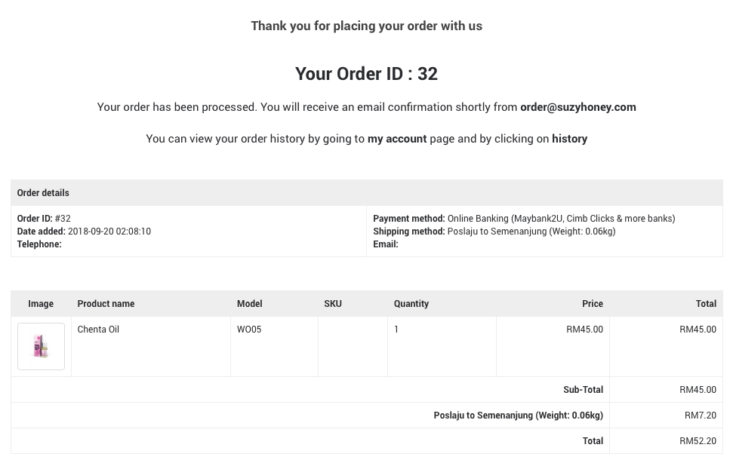Open the Chenta Oil product thumbnail
This screenshot has width=733, height=463.
(x=41, y=346)
